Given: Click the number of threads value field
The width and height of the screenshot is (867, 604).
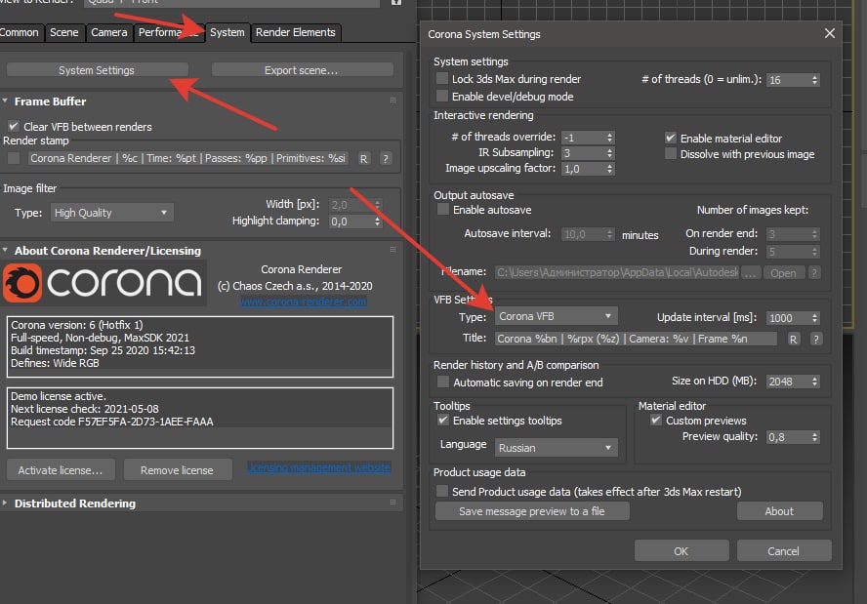Looking at the screenshot, I should tap(788, 80).
